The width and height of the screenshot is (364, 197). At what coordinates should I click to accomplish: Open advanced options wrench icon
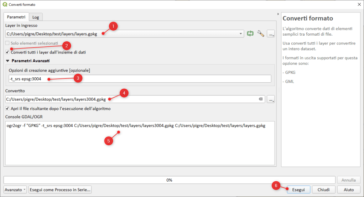click(261, 33)
